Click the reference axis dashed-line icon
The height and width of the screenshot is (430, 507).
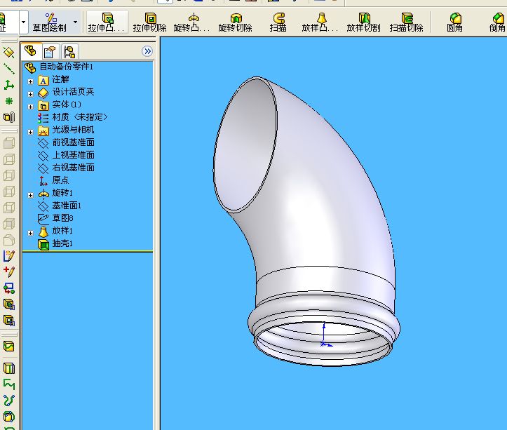click(x=8, y=69)
